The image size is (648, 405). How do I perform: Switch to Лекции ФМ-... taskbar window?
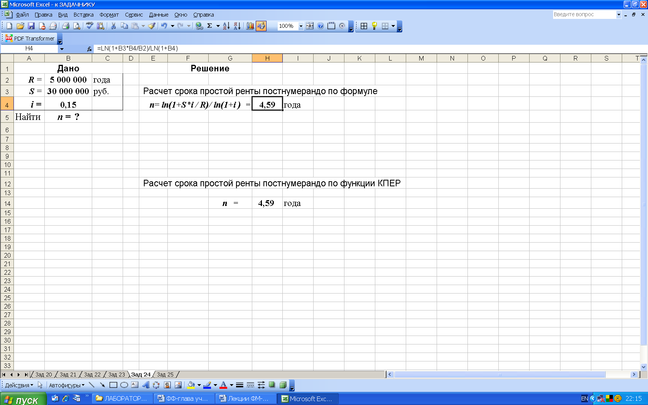coord(245,399)
